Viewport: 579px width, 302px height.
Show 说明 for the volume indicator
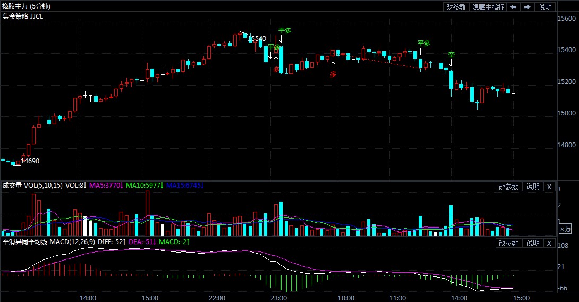coord(532,187)
